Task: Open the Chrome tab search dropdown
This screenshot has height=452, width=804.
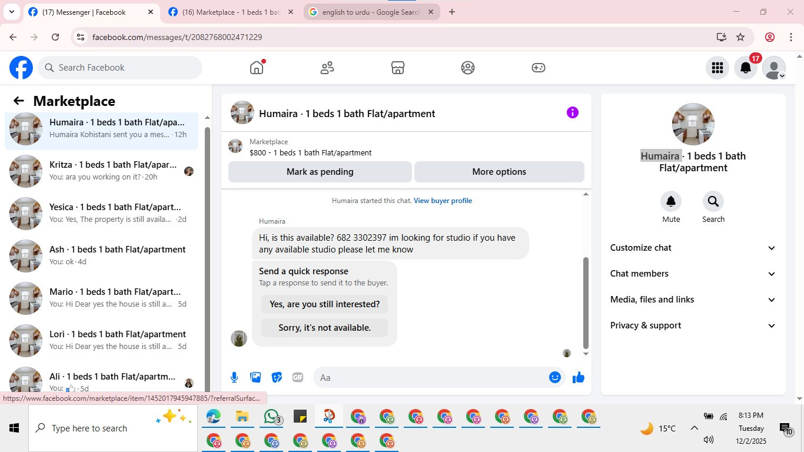Action: [11, 12]
